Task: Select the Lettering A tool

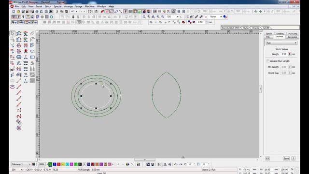Action: tap(19, 63)
